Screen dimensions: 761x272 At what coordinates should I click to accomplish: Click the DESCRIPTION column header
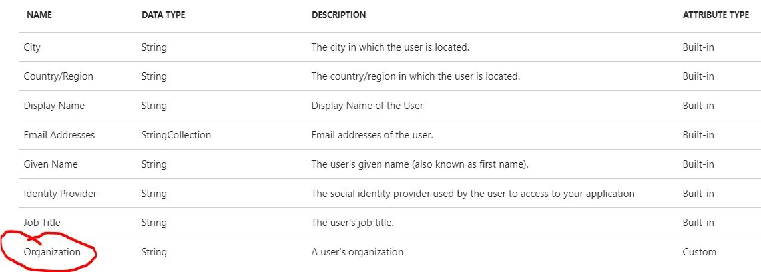338,15
